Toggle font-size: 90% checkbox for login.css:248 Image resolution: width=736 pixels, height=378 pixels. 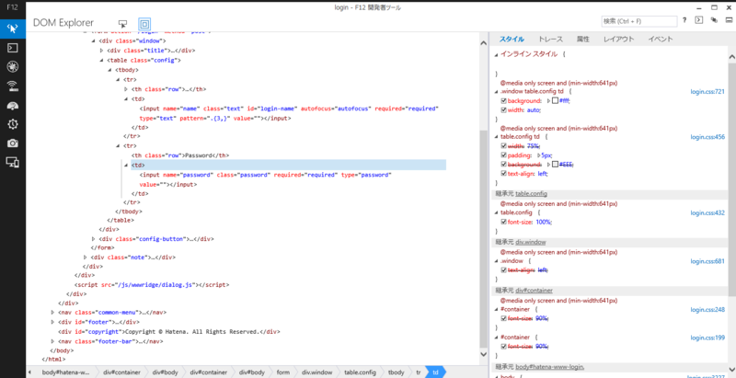[503, 318]
